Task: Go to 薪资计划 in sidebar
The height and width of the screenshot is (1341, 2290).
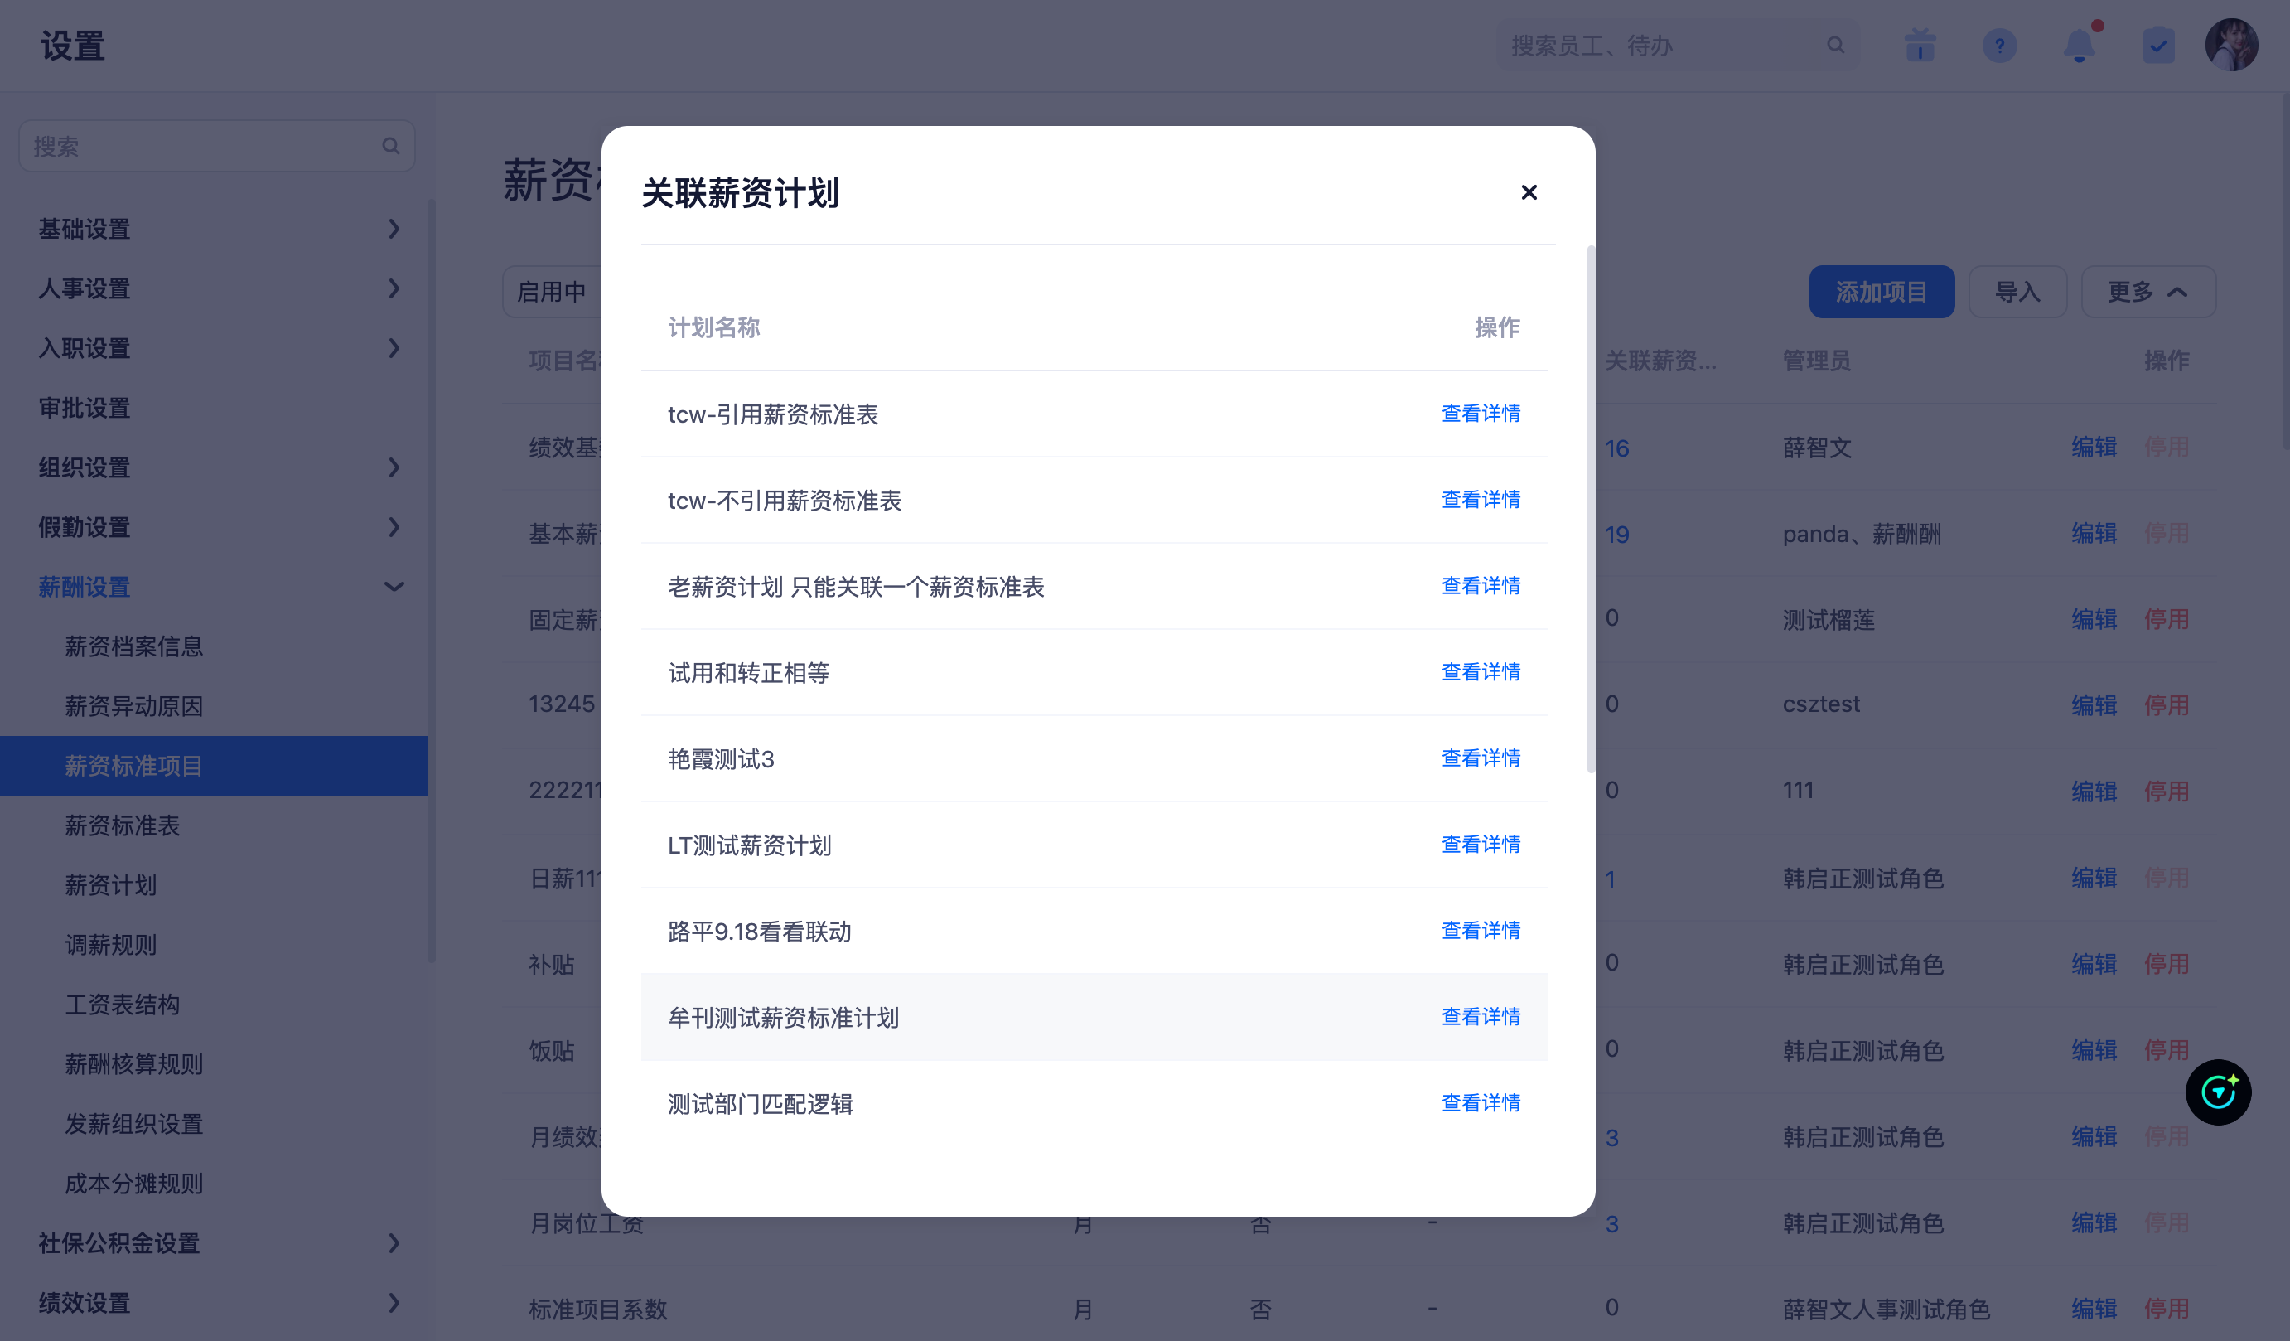Action: click(x=110, y=884)
